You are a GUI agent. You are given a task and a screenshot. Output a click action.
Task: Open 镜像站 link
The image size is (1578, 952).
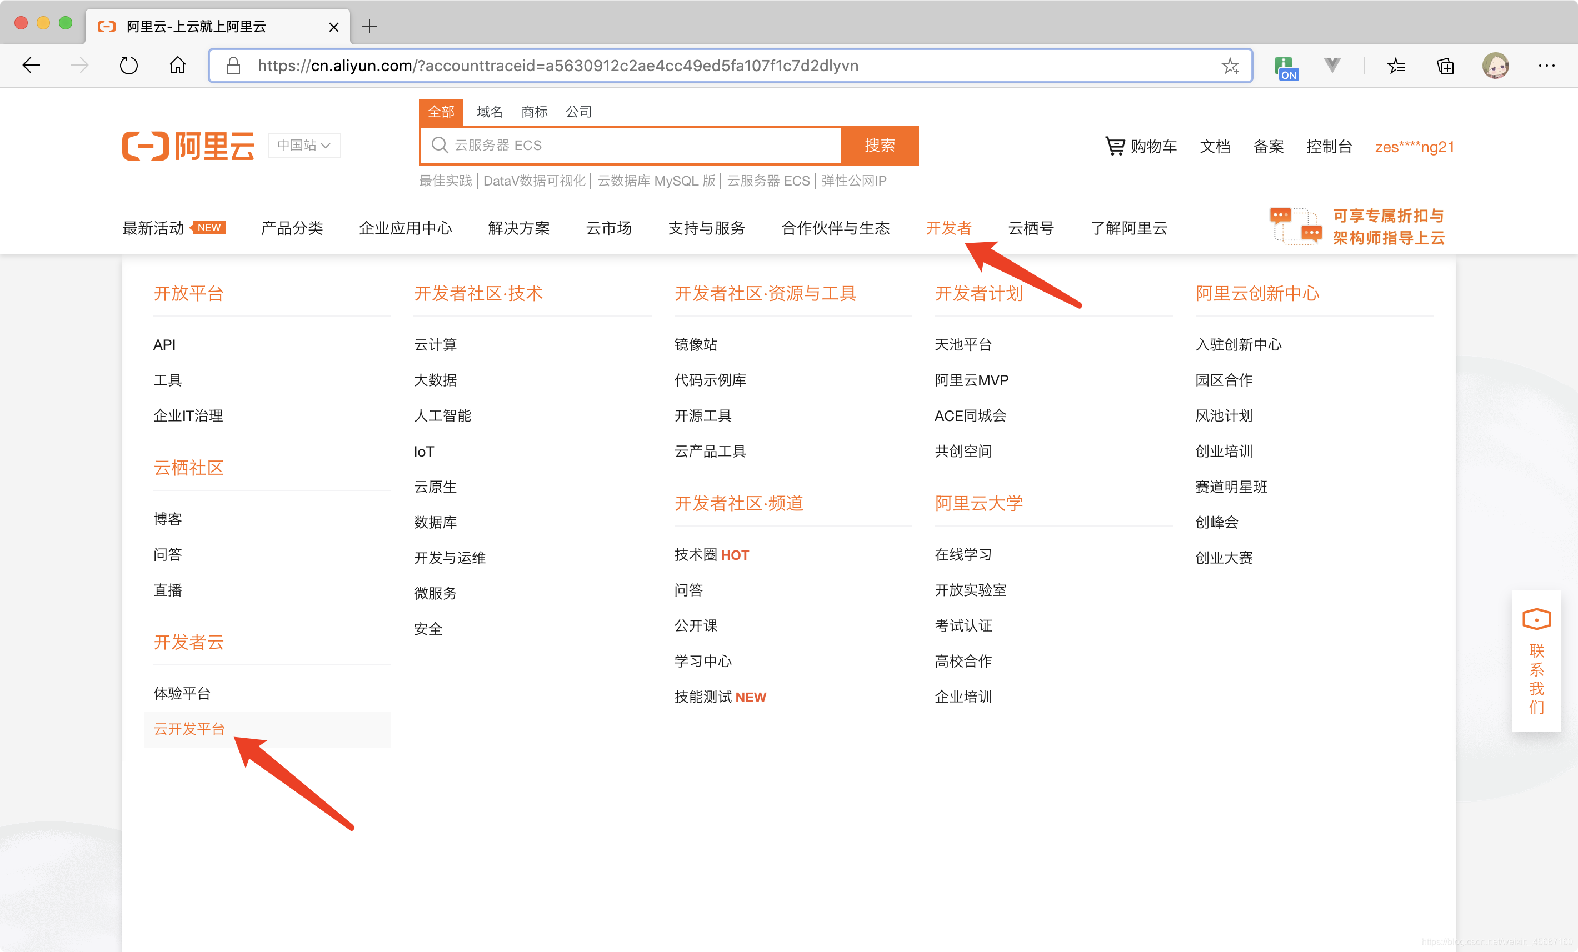click(696, 344)
